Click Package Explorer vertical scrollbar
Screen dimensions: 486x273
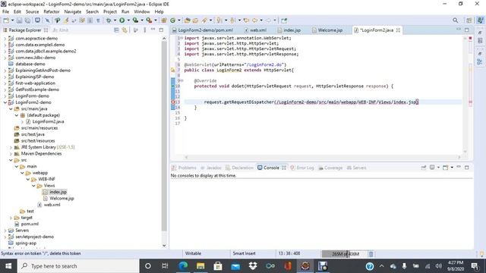[x=164, y=136]
